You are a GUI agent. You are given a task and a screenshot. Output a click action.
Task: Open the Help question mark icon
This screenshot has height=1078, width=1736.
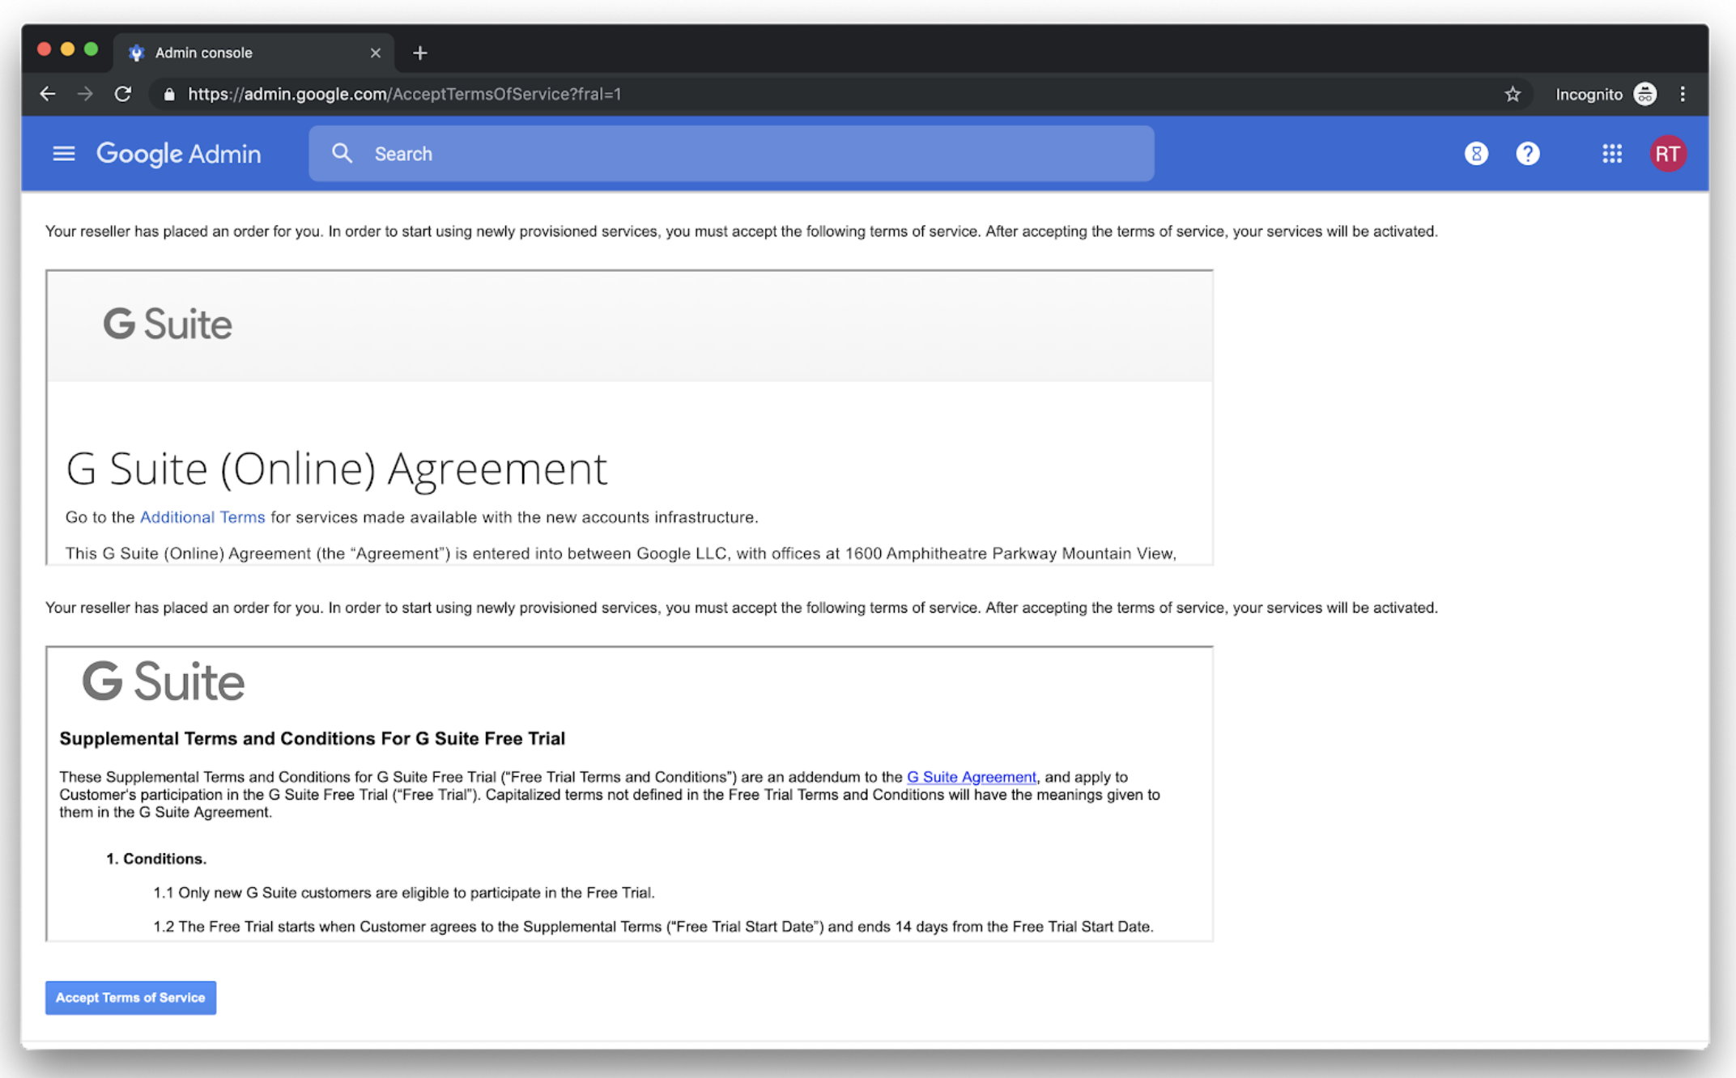(1527, 154)
